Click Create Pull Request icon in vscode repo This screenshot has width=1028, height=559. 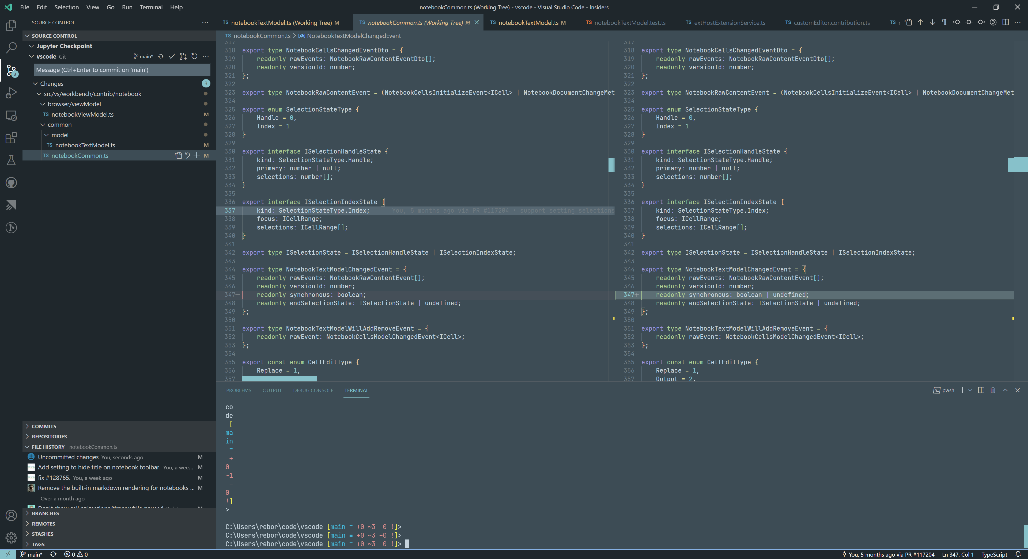[183, 56]
